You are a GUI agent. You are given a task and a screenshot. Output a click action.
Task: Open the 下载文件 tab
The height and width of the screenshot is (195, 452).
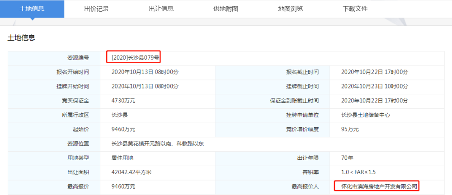coord(355,9)
